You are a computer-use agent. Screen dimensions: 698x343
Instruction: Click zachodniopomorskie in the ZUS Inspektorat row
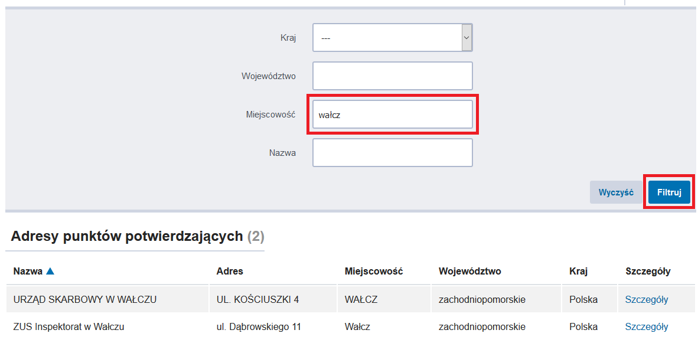tap(482, 327)
